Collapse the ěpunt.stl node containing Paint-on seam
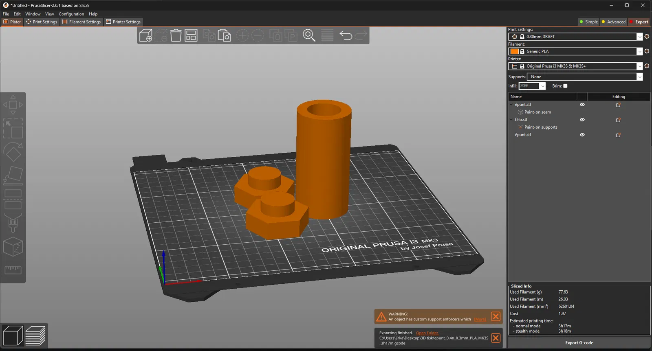 coord(511,105)
